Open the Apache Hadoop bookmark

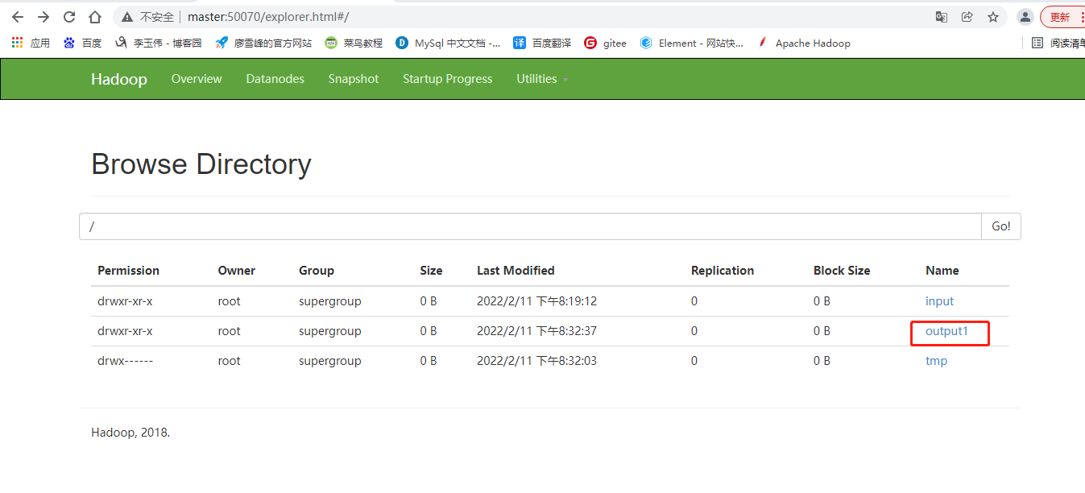click(804, 43)
